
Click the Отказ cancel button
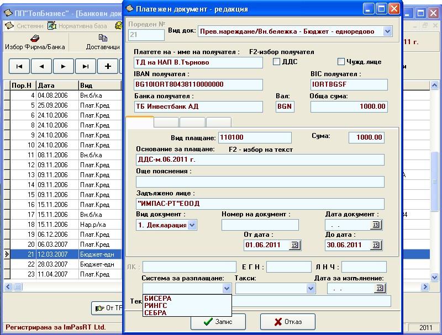pos(287,322)
